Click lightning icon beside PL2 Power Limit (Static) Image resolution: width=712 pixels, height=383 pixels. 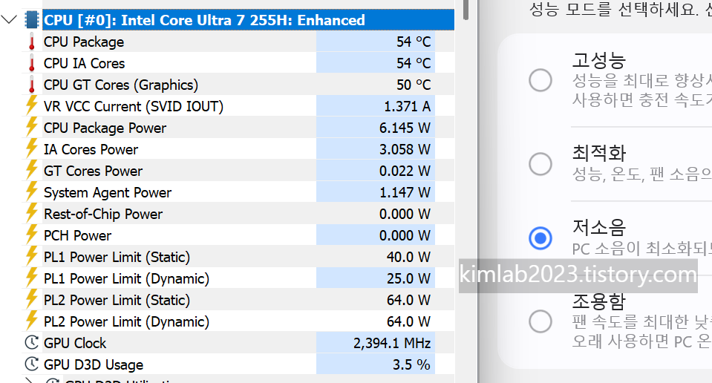click(32, 300)
